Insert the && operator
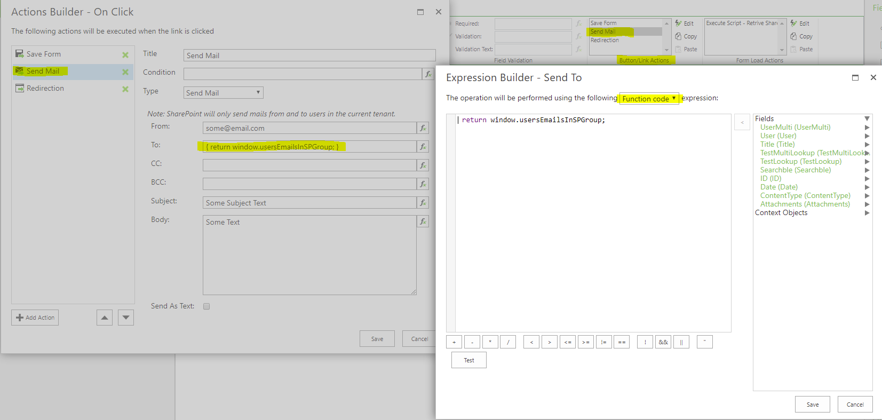Screen dimensions: 882x420 (663, 342)
